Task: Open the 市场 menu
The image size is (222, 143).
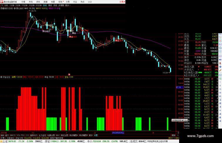Action: point(31,2)
